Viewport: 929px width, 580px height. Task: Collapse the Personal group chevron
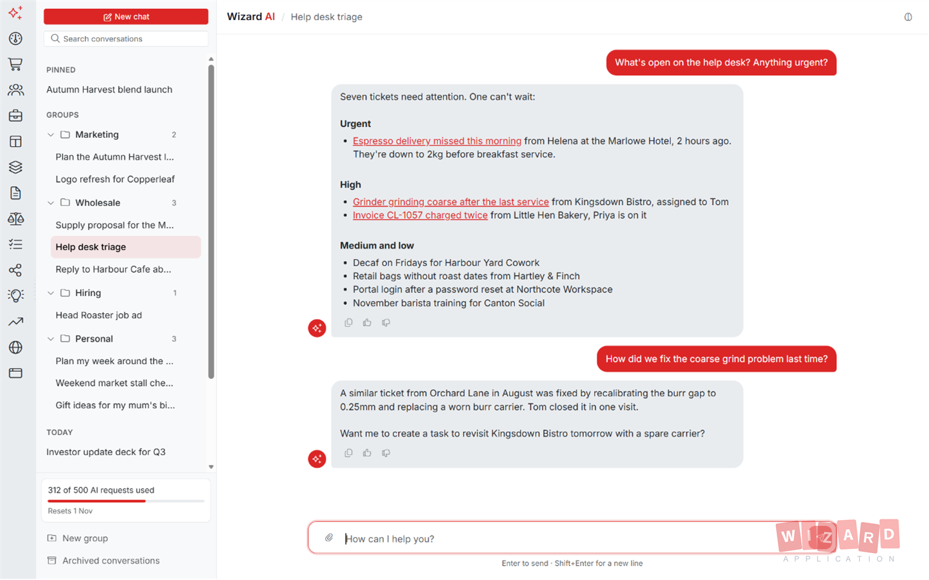click(51, 339)
